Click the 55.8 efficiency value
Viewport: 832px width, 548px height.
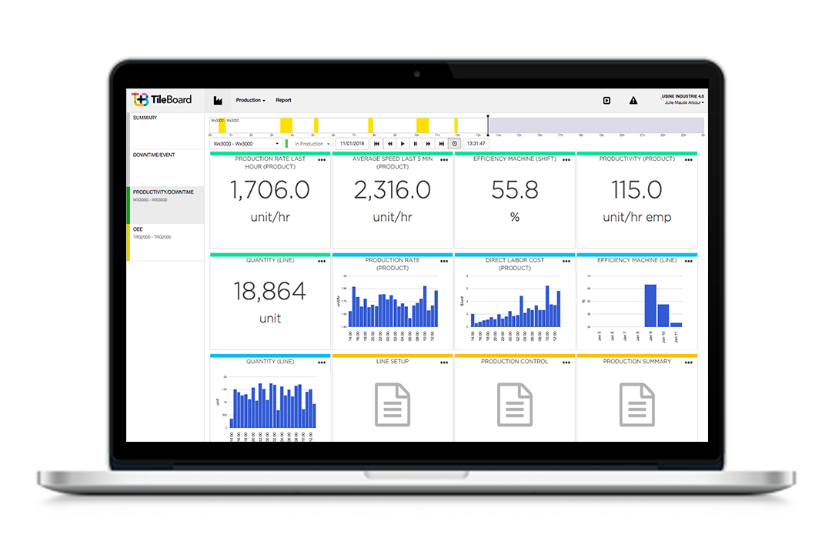click(x=515, y=190)
